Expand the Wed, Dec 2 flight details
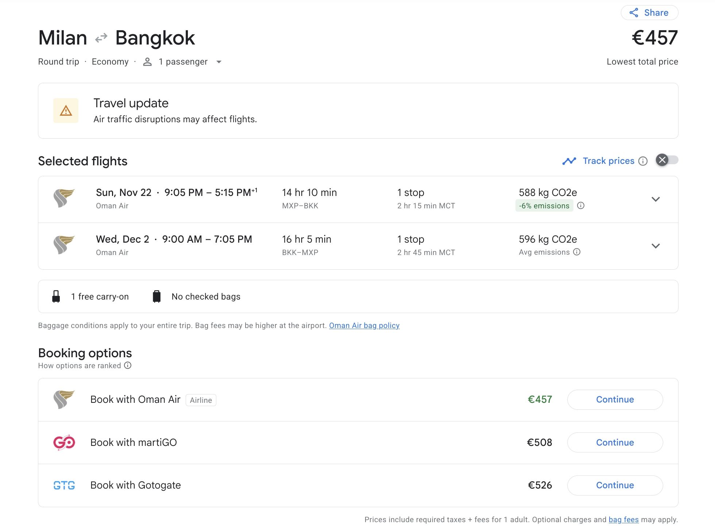This screenshot has height=532, width=715. pos(656,246)
